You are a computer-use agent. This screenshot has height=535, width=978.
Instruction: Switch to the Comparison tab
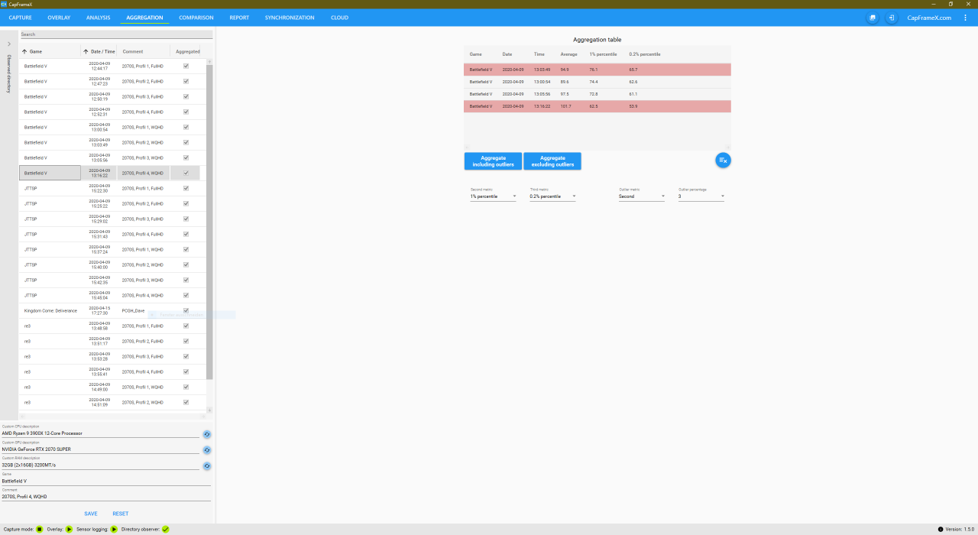pos(196,18)
